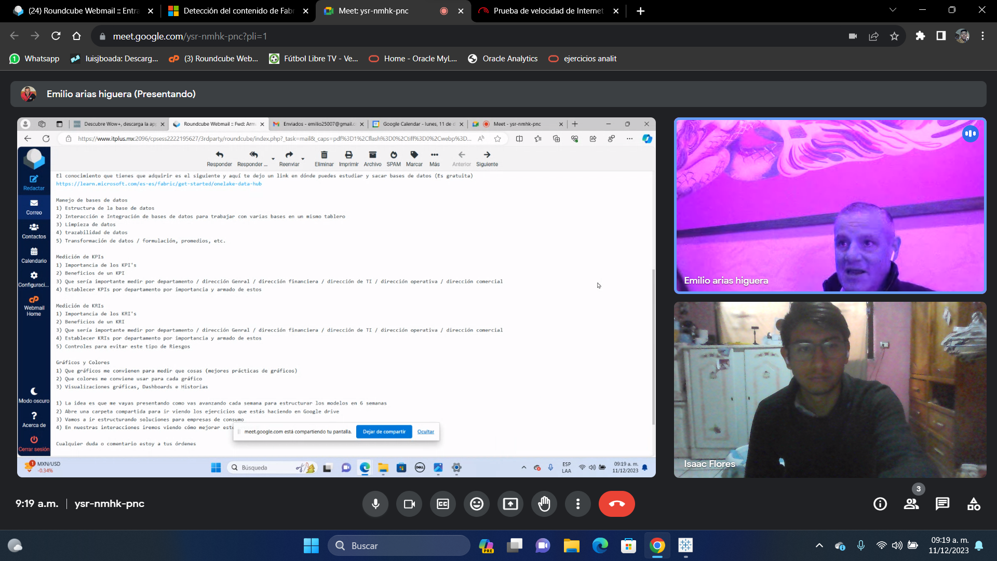Screen dimensions: 997x561
Task: Click the Chrome address bar URL
Action: (x=190, y=36)
